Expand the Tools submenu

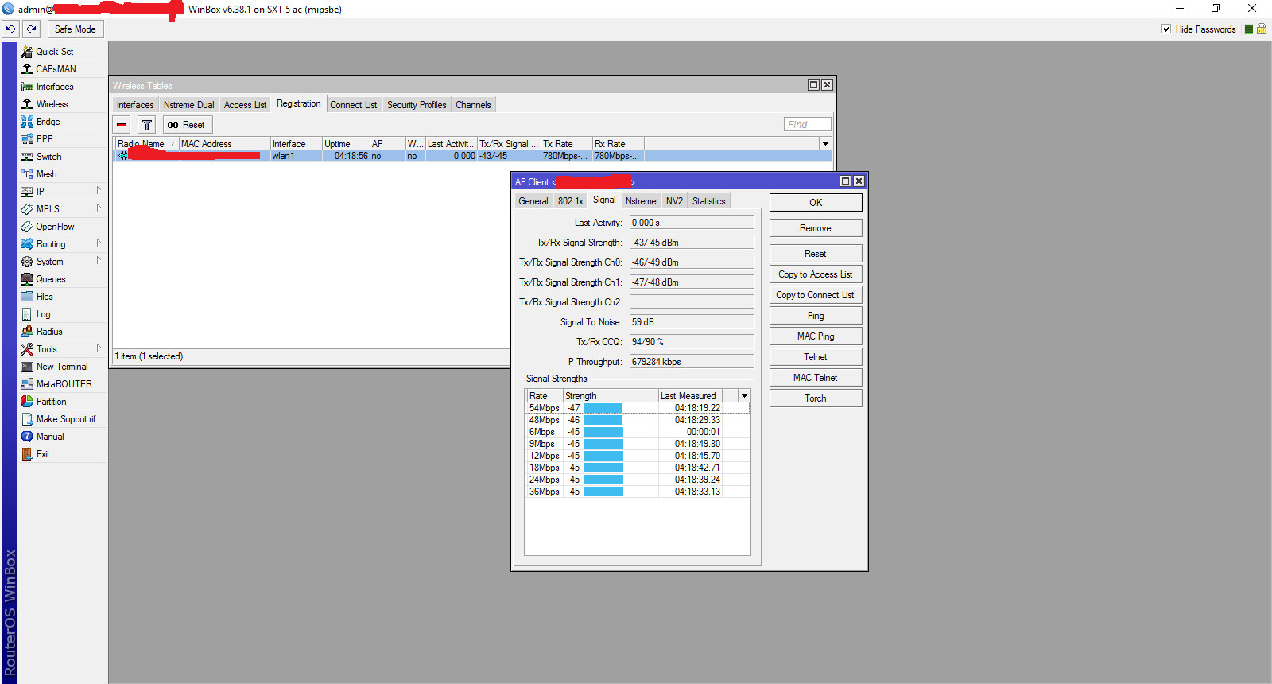point(99,348)
